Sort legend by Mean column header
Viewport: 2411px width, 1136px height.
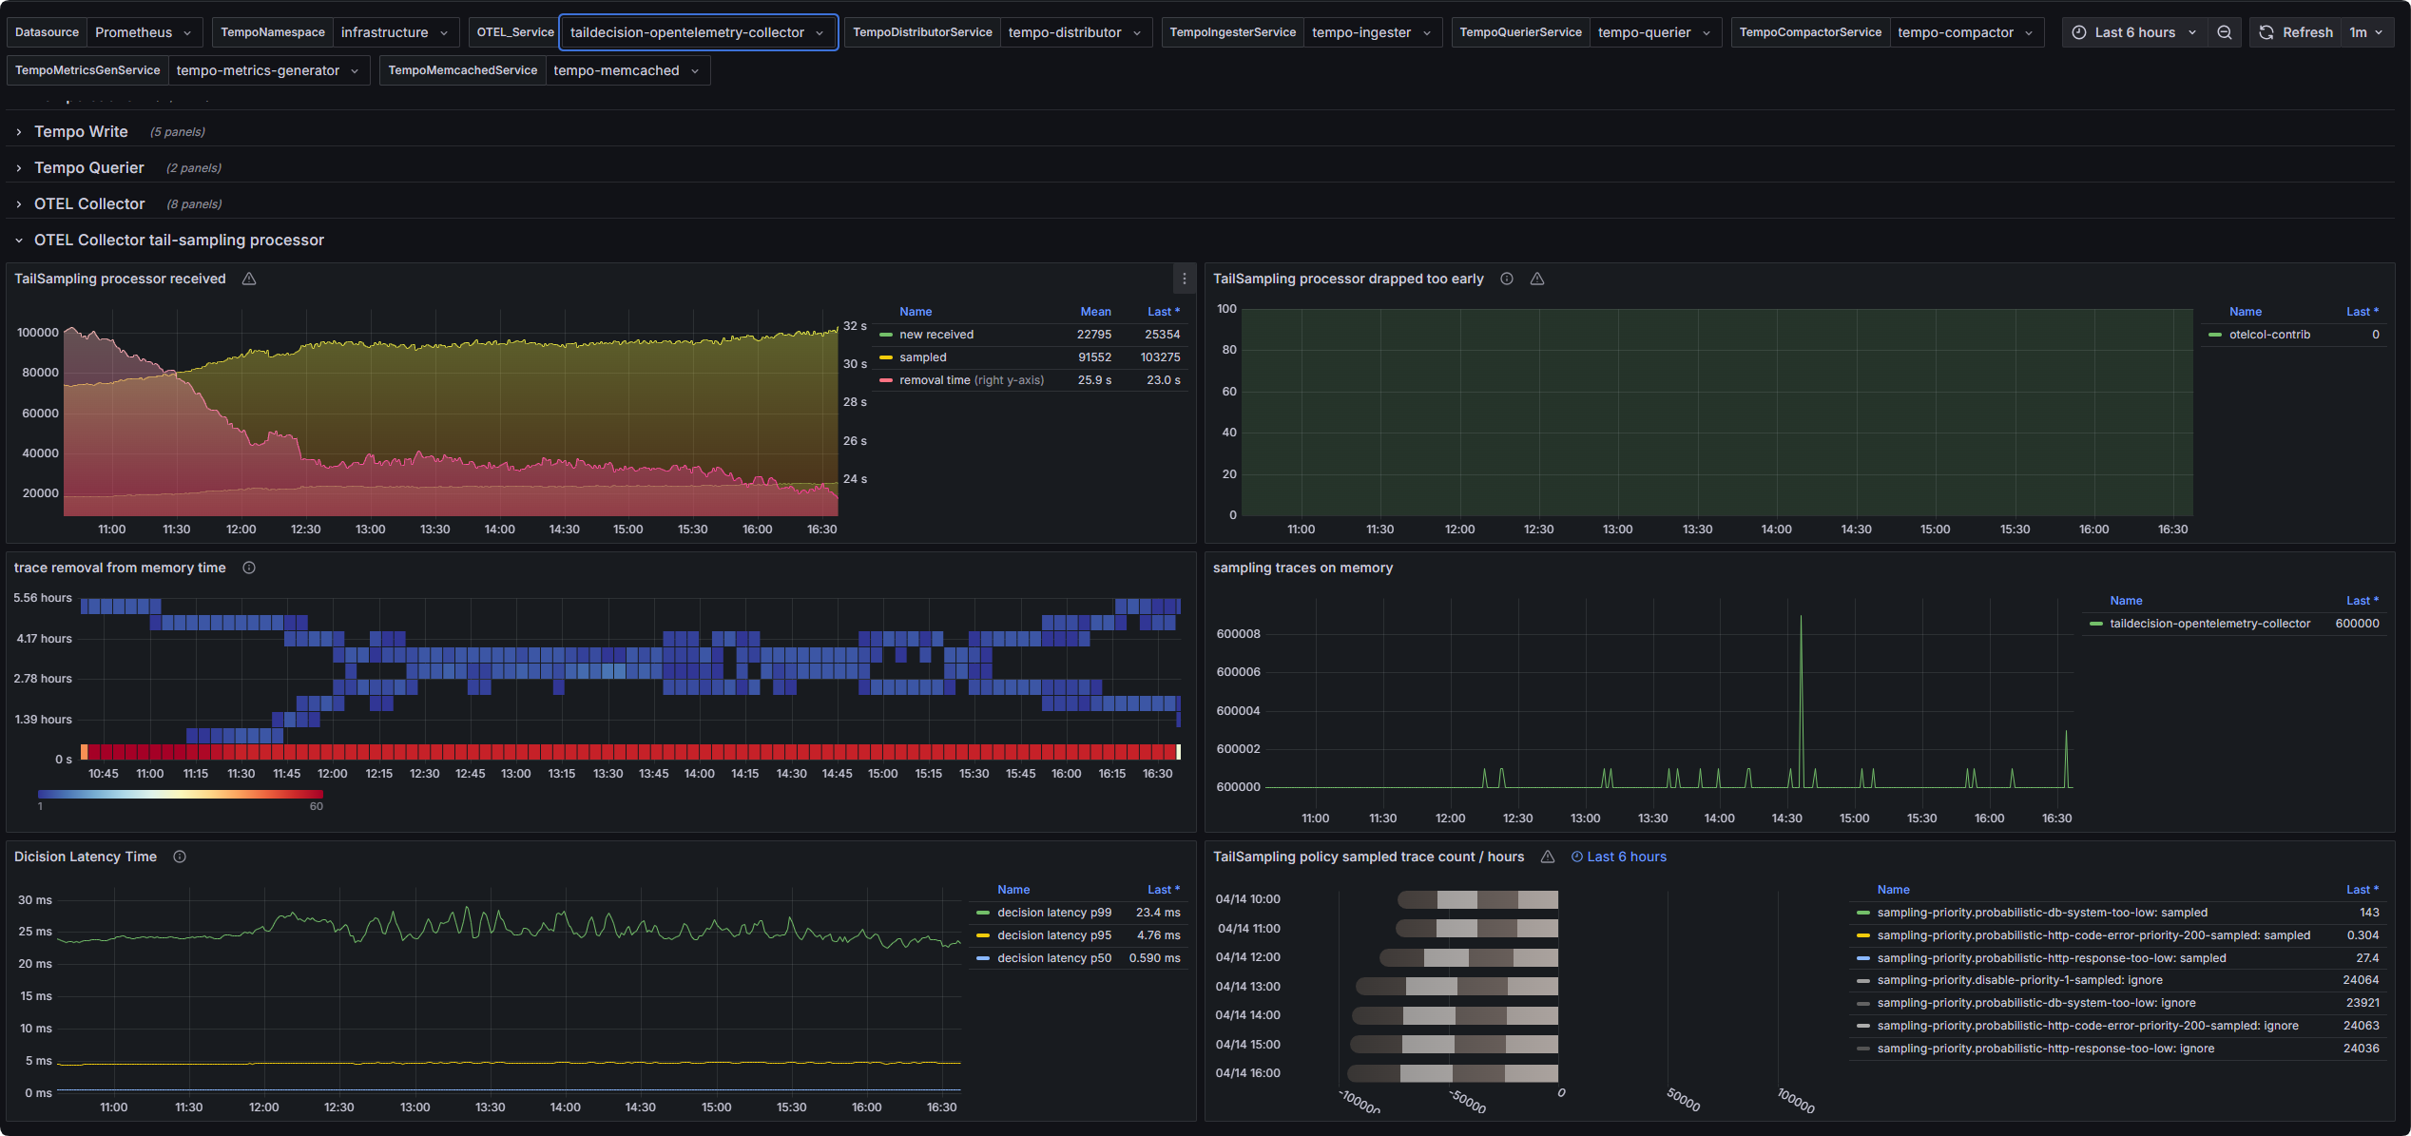coord(1095,312)
